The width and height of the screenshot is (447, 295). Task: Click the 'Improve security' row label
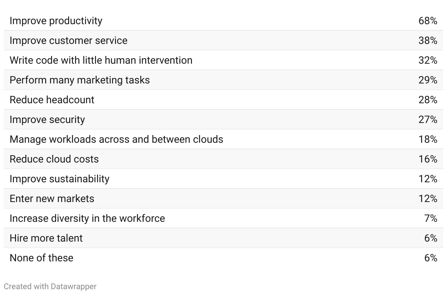[x=47, y=120]
